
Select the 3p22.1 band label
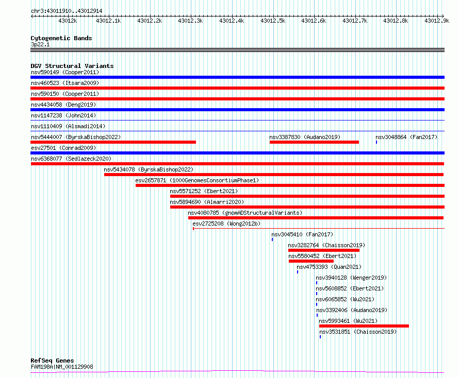tap(40, 44)
